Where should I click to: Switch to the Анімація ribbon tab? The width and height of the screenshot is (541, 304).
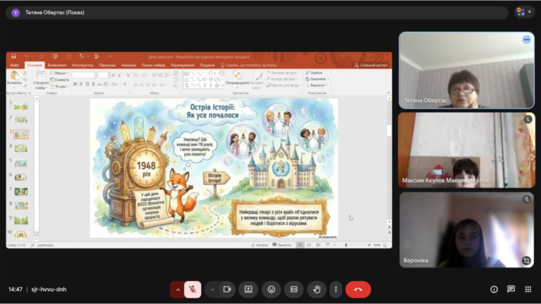point(129,66)
